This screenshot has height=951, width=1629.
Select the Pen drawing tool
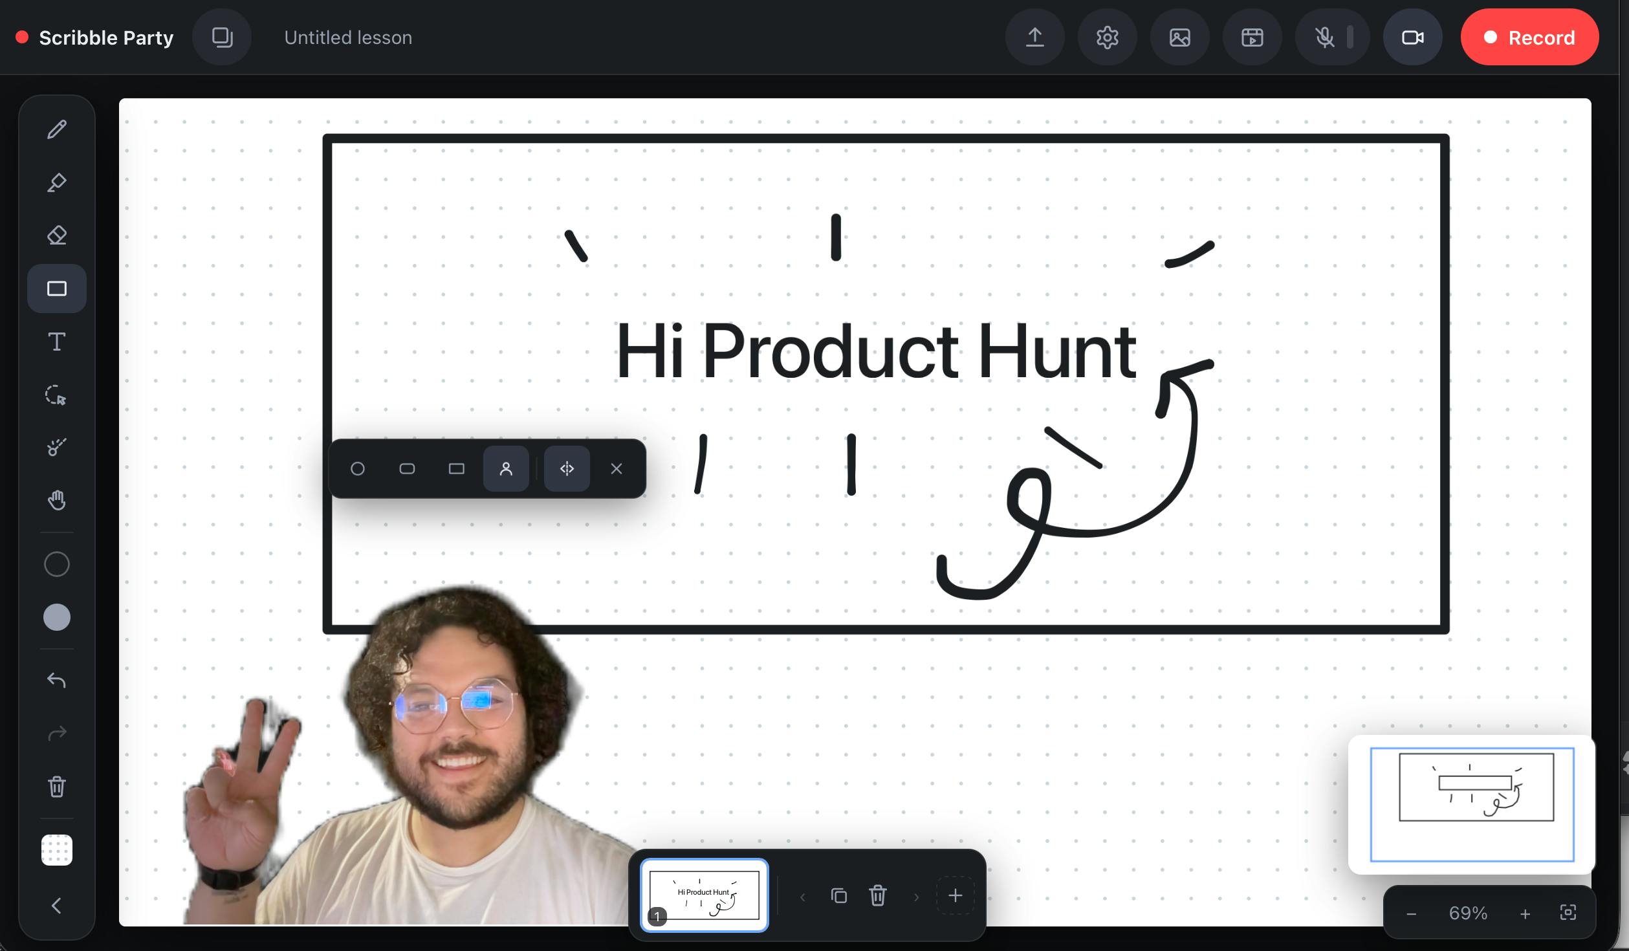(x=57, y=129)
